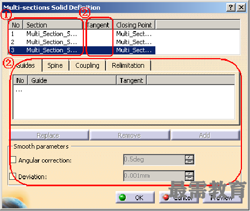Increase deviation with up spinner arrow

(190, 174)
